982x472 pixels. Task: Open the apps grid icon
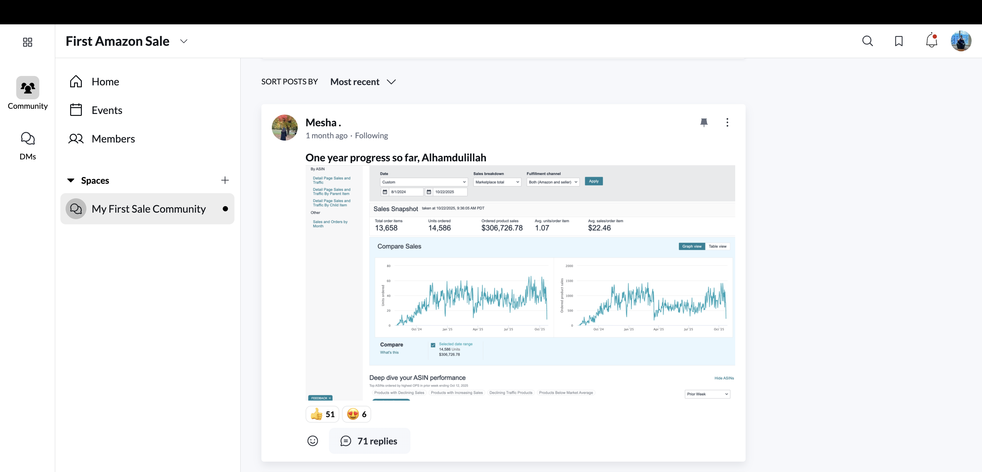(x=28, y=42)
